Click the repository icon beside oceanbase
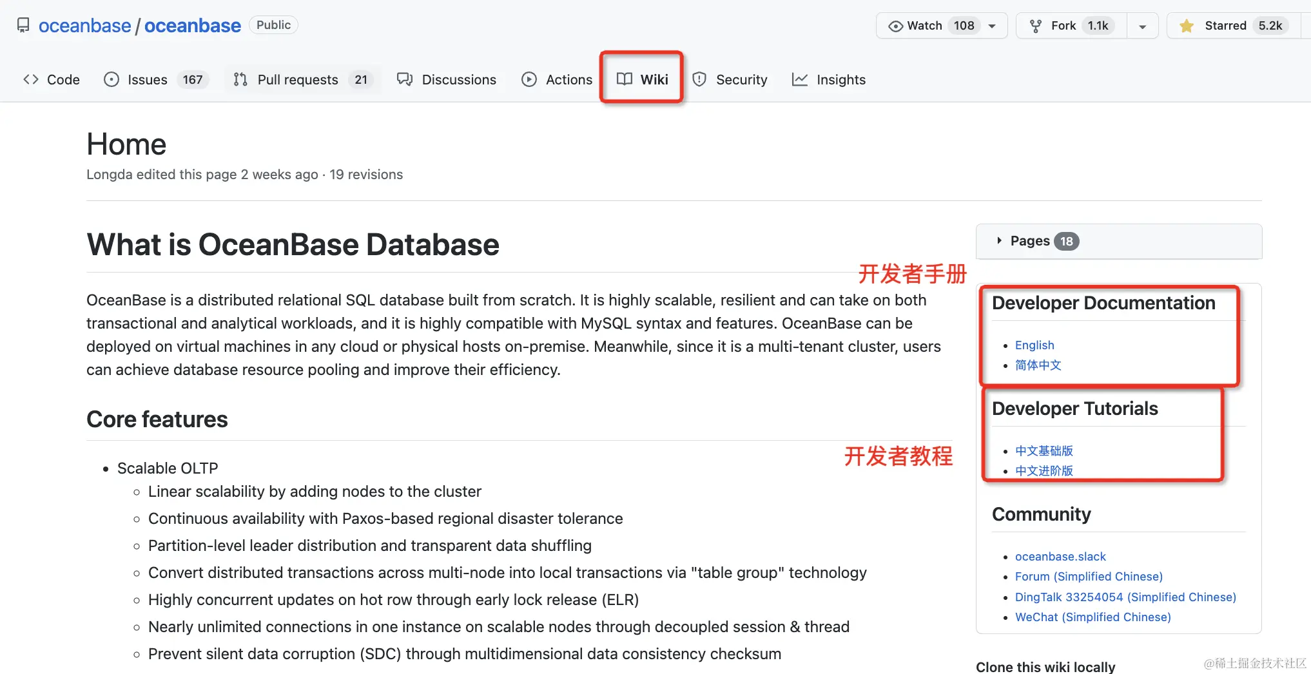This screenshot has width=1311, height=674. pos(23,25)
